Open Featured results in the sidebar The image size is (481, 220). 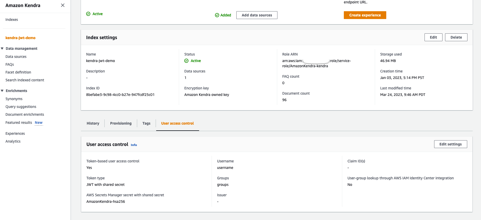(x=19, y=123)
